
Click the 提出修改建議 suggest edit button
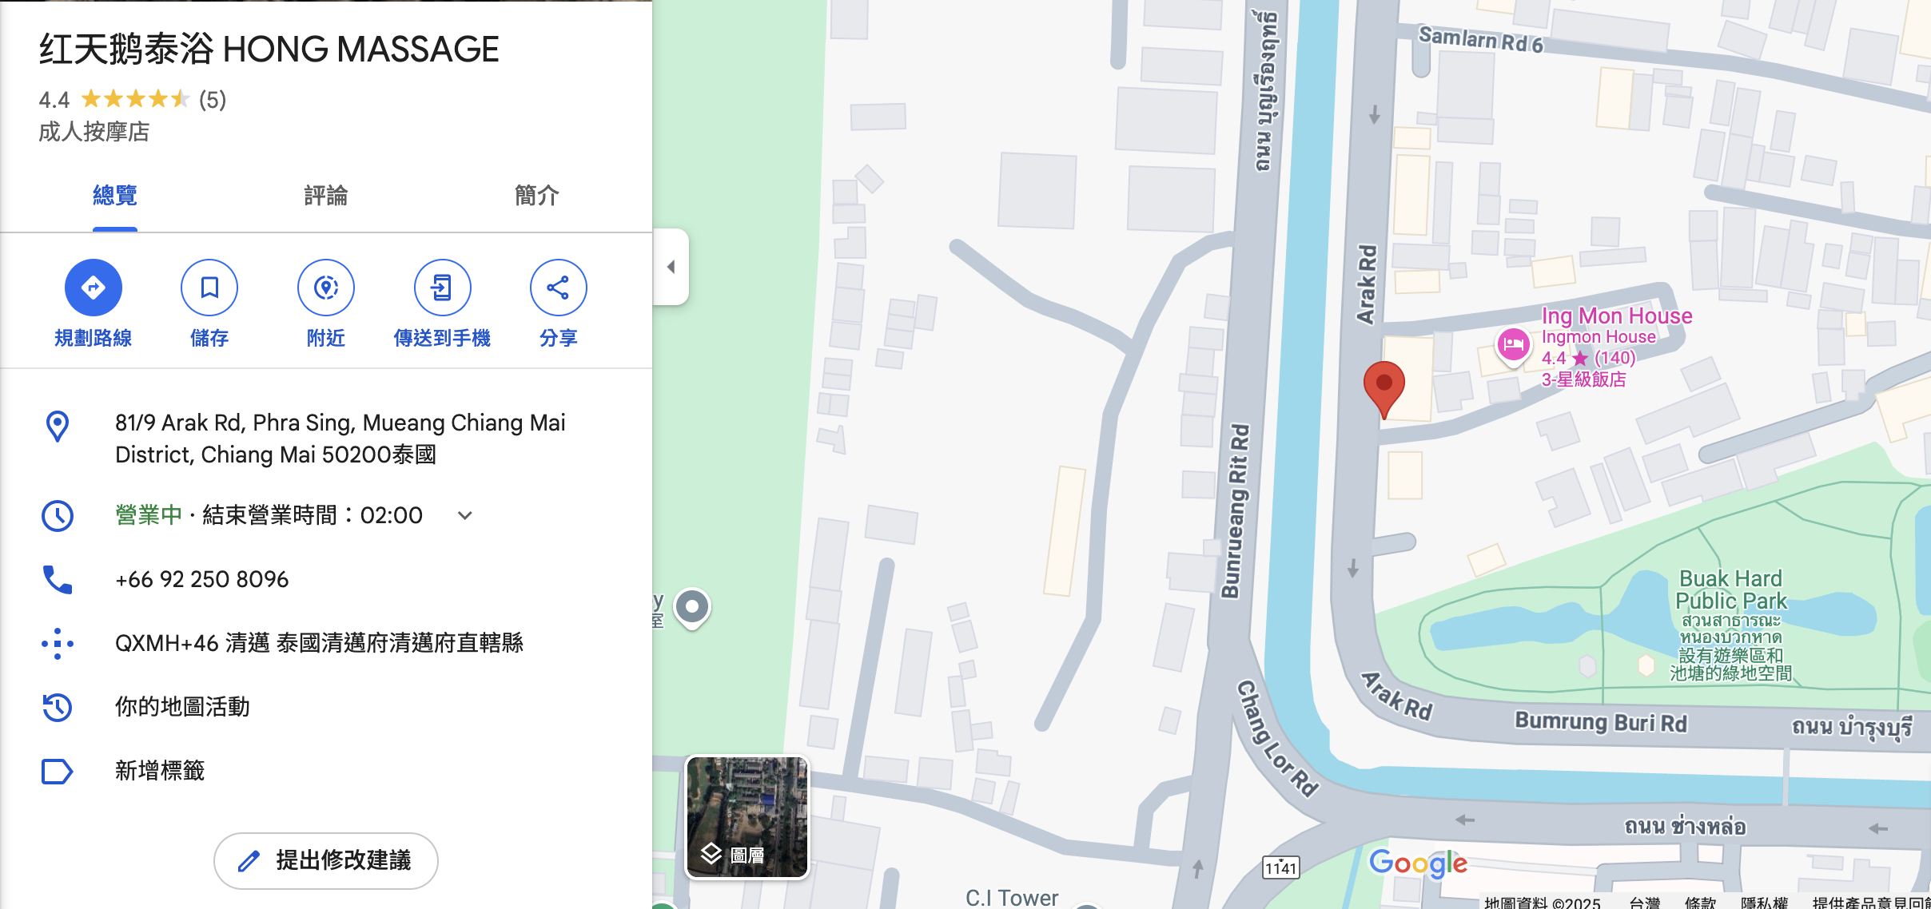[x=326, y=860]
